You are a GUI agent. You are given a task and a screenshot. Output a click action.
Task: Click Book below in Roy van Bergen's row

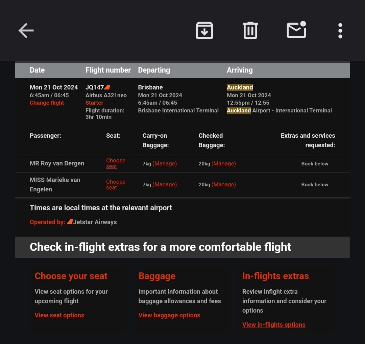pyautogui.click(x=315, y=163)
